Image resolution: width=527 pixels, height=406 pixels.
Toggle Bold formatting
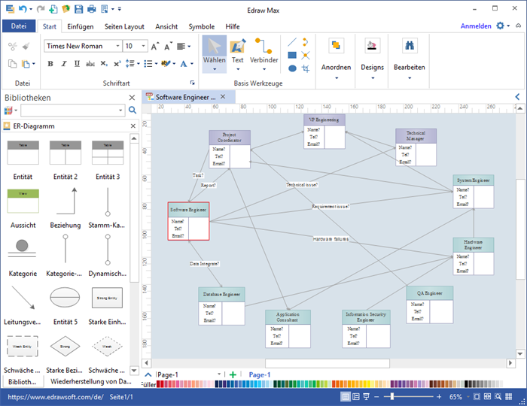tap(50, 63)
